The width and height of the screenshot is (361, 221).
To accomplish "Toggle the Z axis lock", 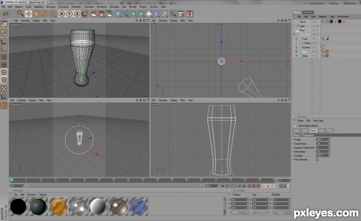I will [x=77, y=14].
